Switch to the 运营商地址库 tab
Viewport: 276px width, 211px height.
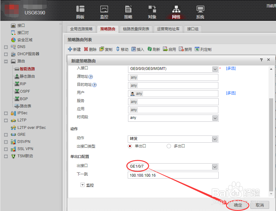click(168, 29)
